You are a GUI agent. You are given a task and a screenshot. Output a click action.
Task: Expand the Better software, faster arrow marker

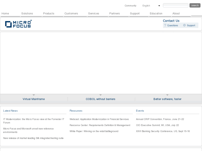tap(167, 95)
